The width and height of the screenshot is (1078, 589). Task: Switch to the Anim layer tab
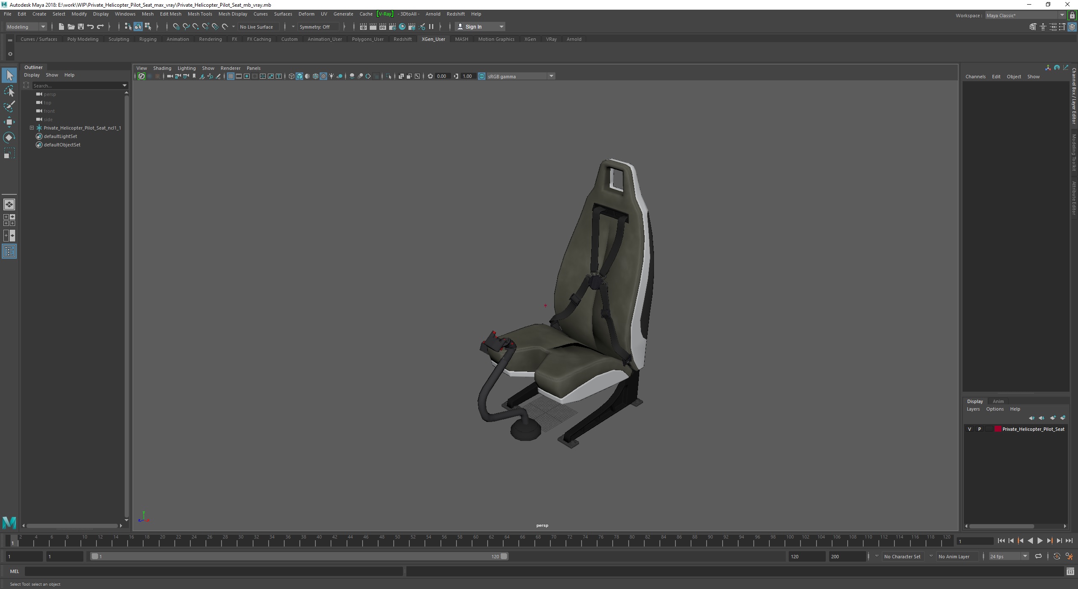(x=998, y=401)
